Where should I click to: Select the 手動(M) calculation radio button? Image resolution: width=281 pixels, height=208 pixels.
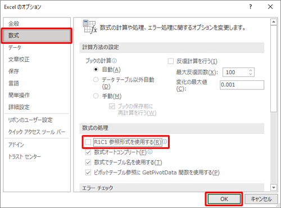(96, 96)
